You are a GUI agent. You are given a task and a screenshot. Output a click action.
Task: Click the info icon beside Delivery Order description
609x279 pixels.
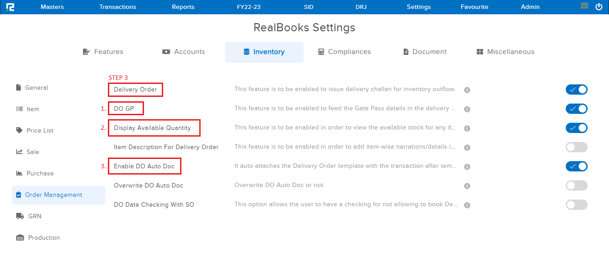(x=467, y=90)
